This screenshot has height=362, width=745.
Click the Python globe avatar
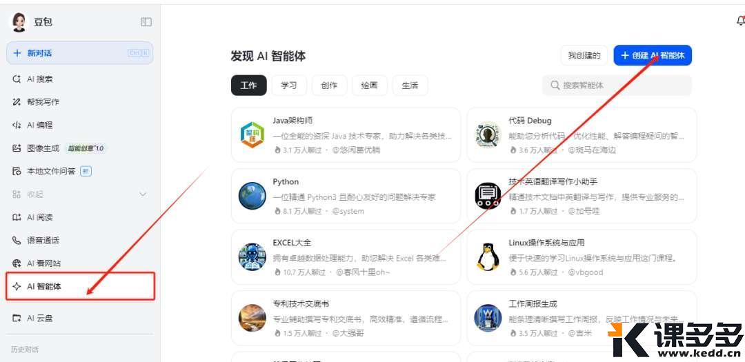[x=252, y=196]
